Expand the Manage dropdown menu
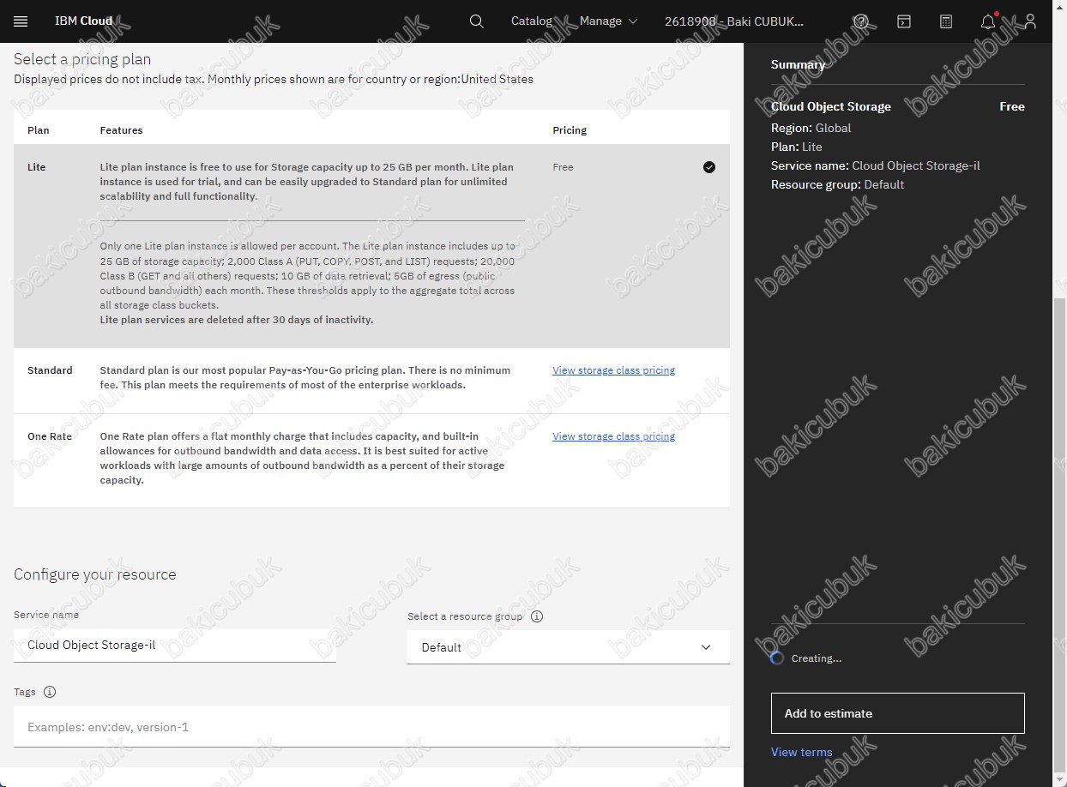Image resolution: width=1067 pixels, height=787 pixels. coord(608,21)
